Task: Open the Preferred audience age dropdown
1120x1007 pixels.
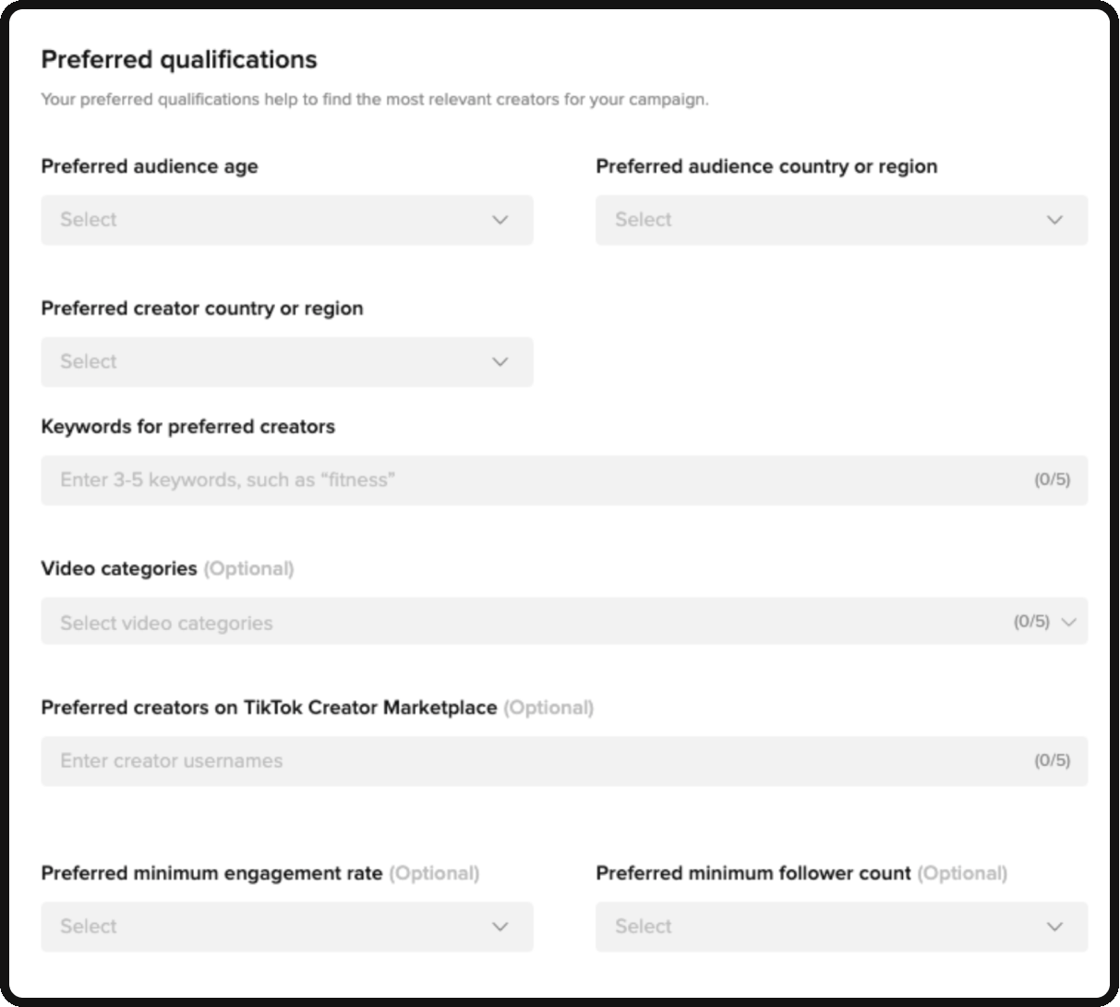Action: [287, 220]
